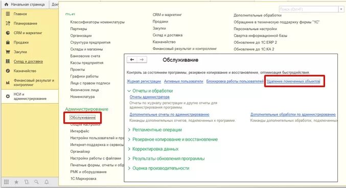The image size is (346, 188).
Task: Go back with the left arrow button
Action: (x=132, y=60)
